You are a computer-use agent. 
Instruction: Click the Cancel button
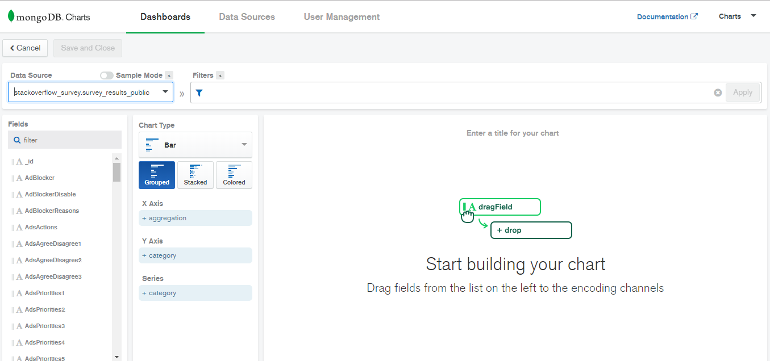coord(25,48)
